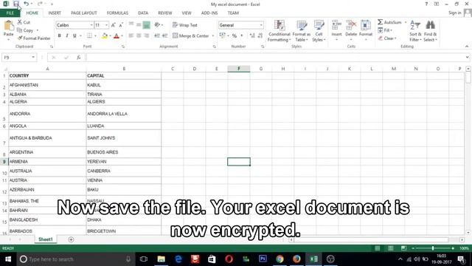The image size is (472, 266).
Task: Click the Decrease Font Size icon
Action: (x=121, y=25)
